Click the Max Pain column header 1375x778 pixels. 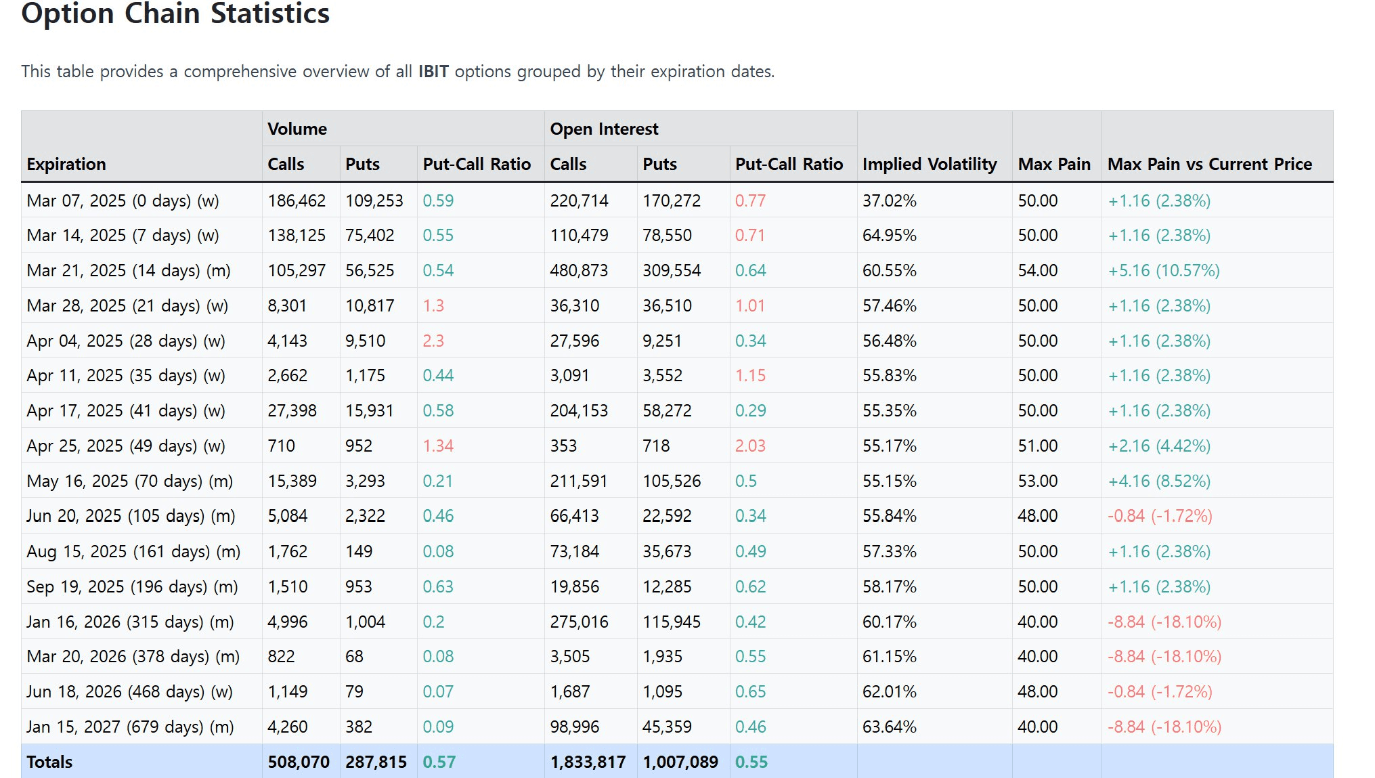[1054, 164]
